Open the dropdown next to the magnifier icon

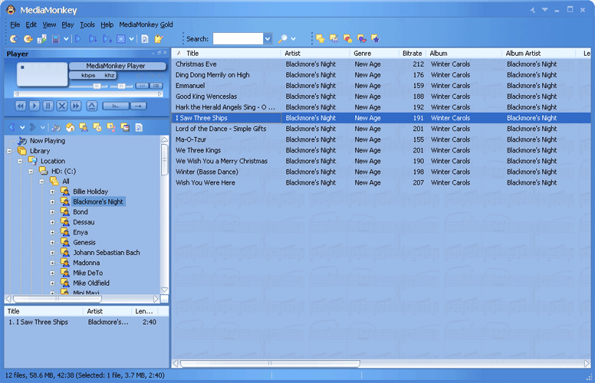[293, 38]
